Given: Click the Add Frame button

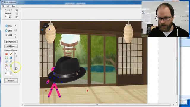Looking at the screenshot, I should 11,81.
